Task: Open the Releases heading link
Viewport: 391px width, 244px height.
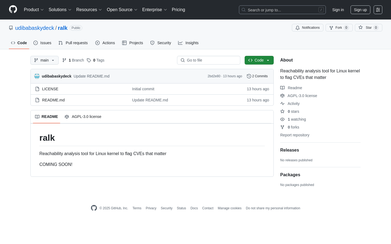Action: [x=289, y=150]
